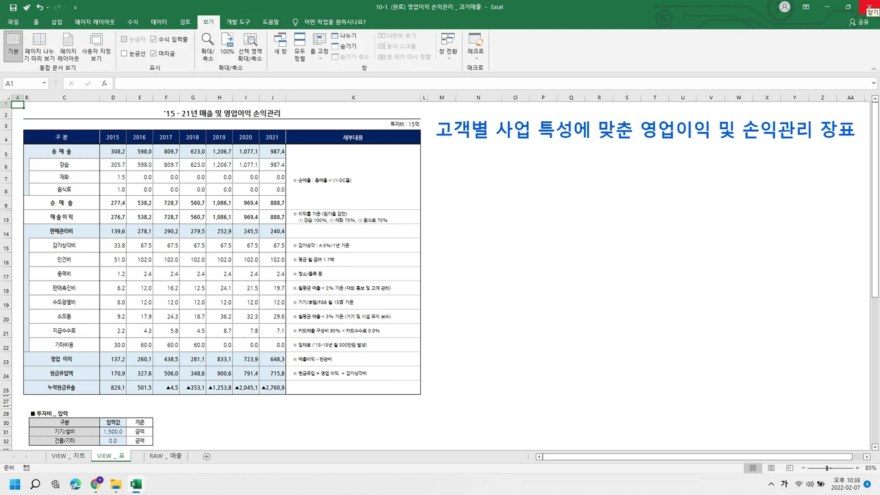Expand the formula bar with the chevron
Viewport: 880px width, 495px height.
click(x=874, y=83)
